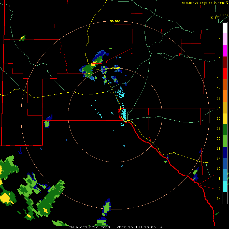This screenshot has width=229, height=229.
Task: Click the ENHANCED ECHO TOPS KEPZ caption
Action: click(116, 227)
